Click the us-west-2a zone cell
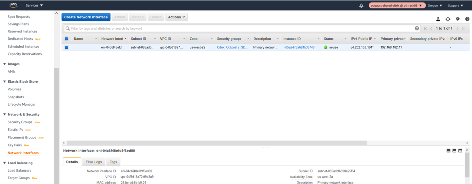 pos(197,48)
